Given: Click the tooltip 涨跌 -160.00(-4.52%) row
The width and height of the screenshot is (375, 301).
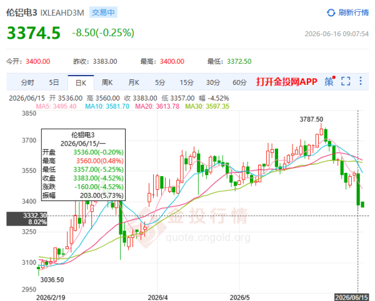Looking at the screenshot, I should tap(83, 187).
